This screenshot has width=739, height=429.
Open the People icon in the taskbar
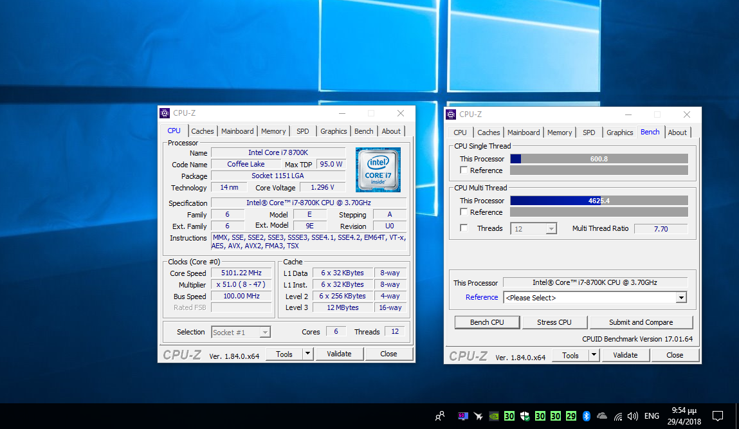(440, 415)
